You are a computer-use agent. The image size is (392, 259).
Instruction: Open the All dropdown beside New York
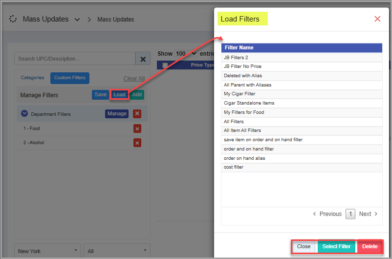(116, 251)
